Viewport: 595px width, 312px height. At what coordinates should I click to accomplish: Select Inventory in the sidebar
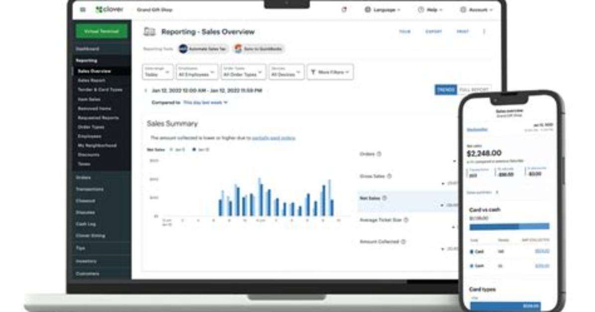click(x=86, y=261)
